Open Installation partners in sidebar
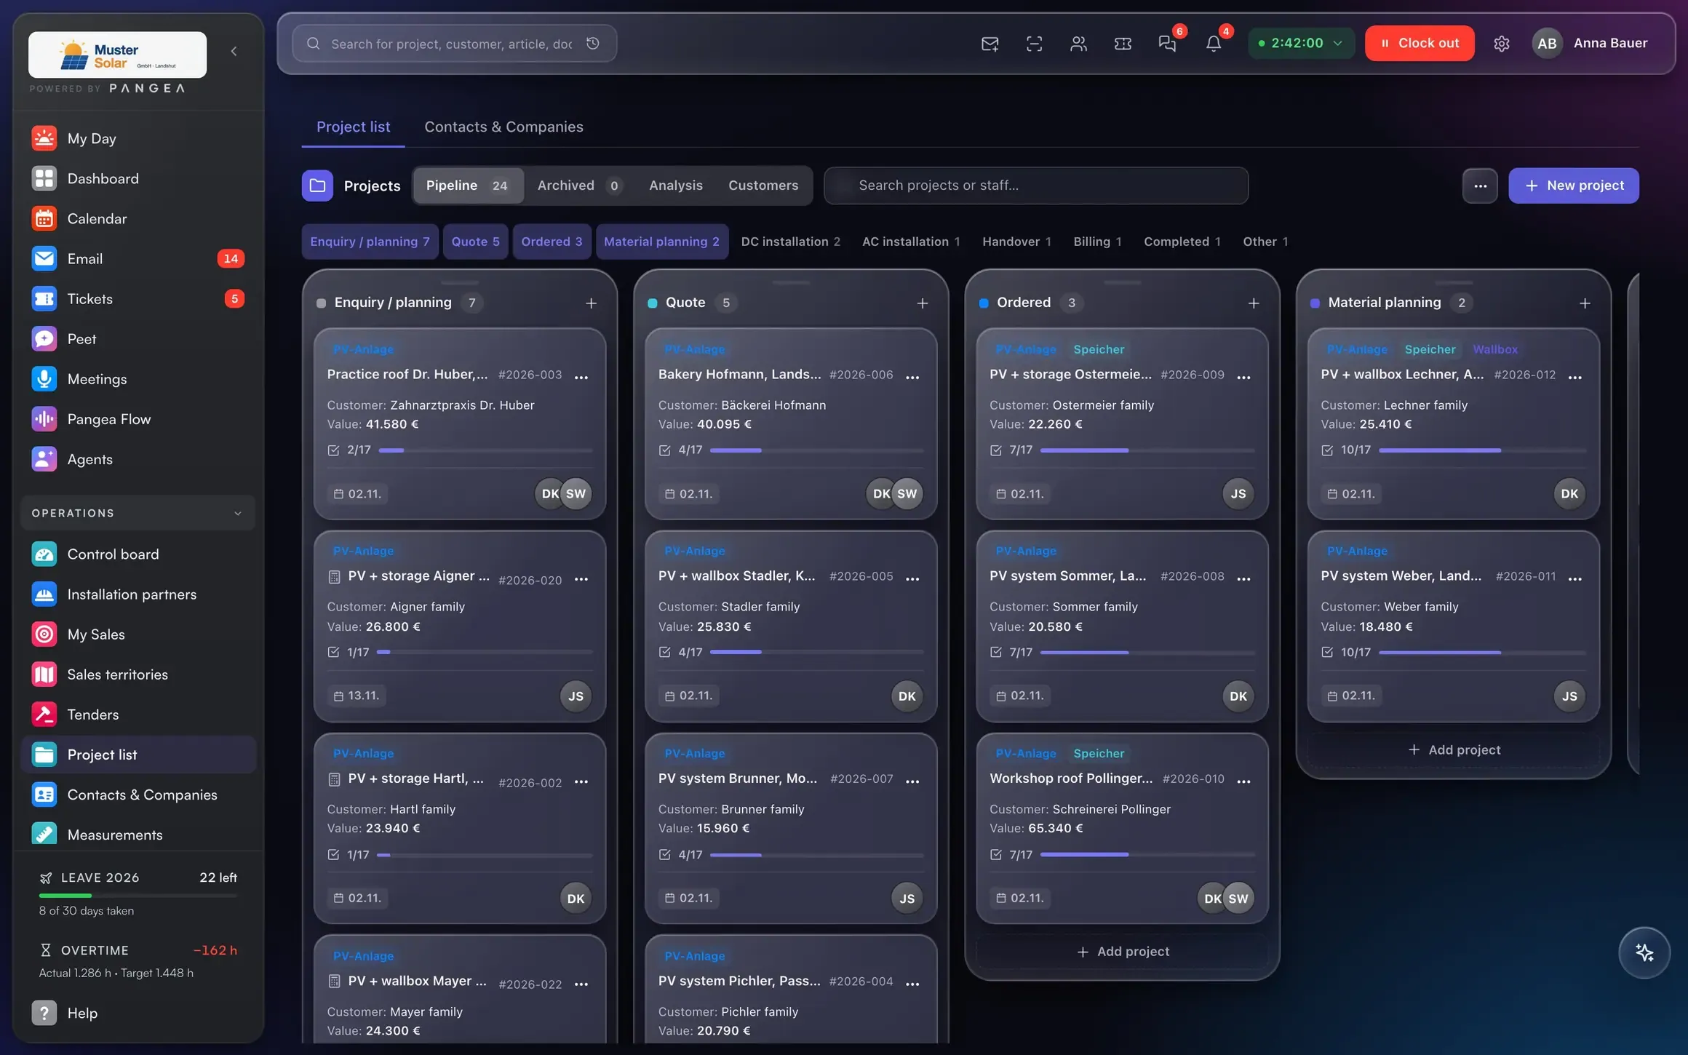 (x=138, y=594)
